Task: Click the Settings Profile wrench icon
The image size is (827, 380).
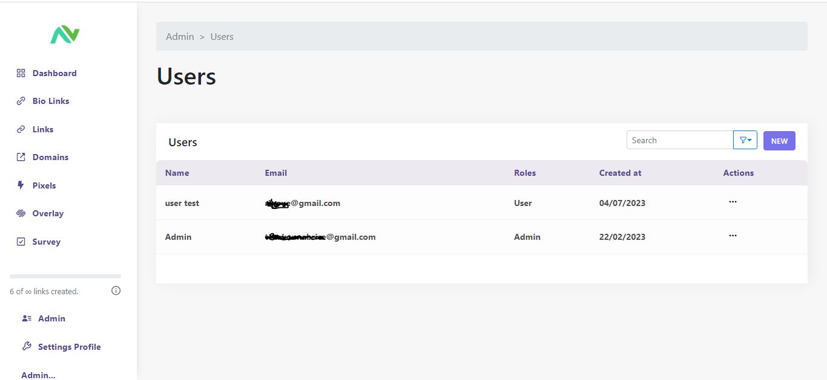Action: (27, 347)
